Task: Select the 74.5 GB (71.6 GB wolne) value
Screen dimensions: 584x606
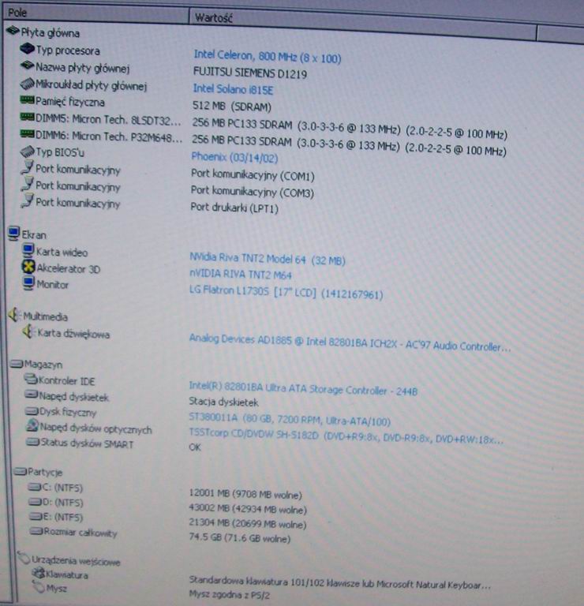Action: (x=240, y=537)
